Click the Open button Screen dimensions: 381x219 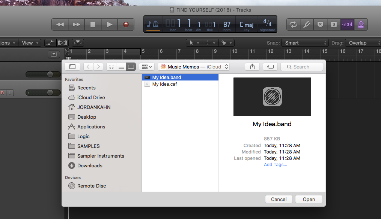pos(309,199)
